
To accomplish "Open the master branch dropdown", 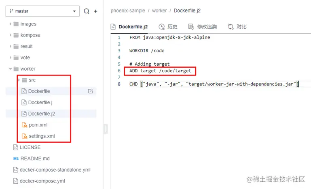I will tap(42, 11).
